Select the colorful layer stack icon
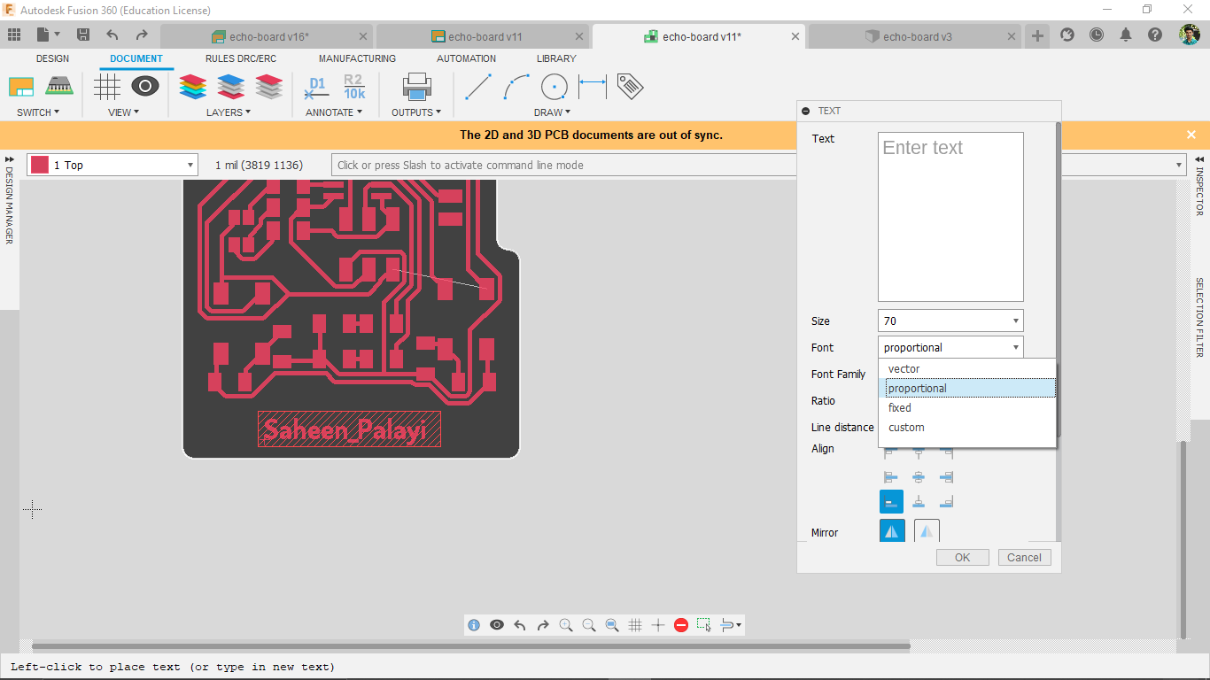Viewport: 1210px width, 680px height. point(192,87)
